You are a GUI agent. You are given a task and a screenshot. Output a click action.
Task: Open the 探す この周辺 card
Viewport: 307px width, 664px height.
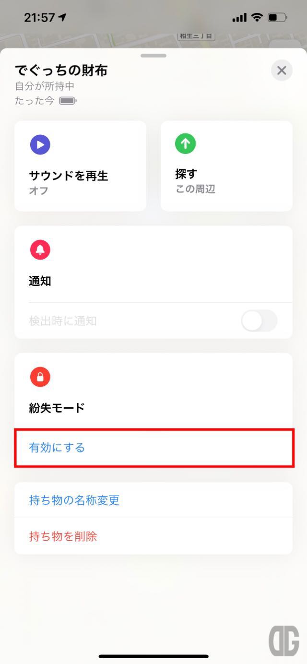[226, 166]
